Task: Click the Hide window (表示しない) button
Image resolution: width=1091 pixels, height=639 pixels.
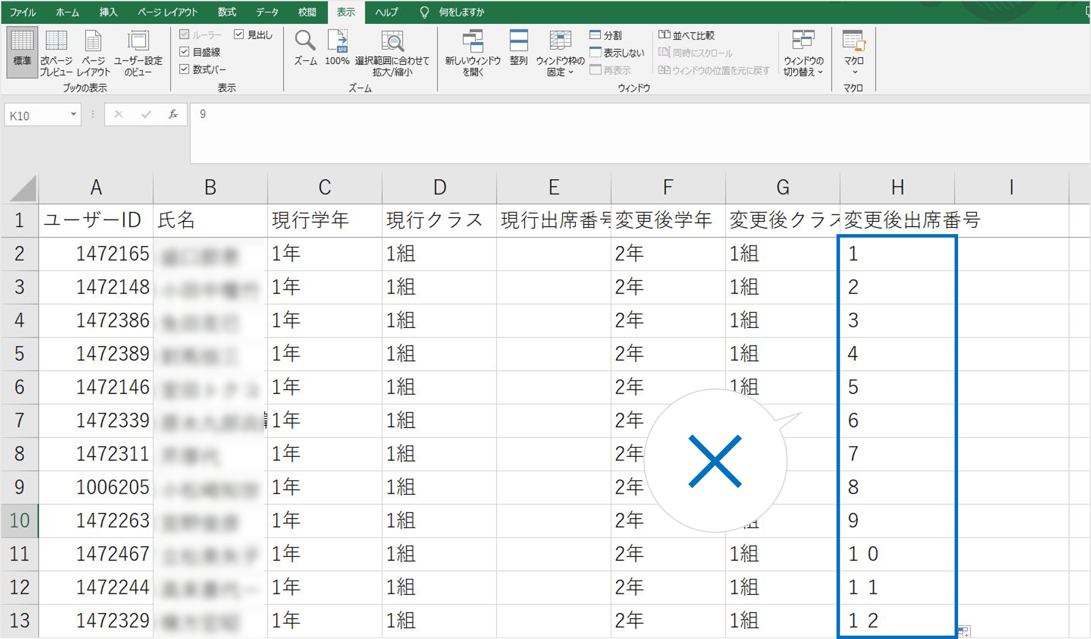Action: pos(617,53)
